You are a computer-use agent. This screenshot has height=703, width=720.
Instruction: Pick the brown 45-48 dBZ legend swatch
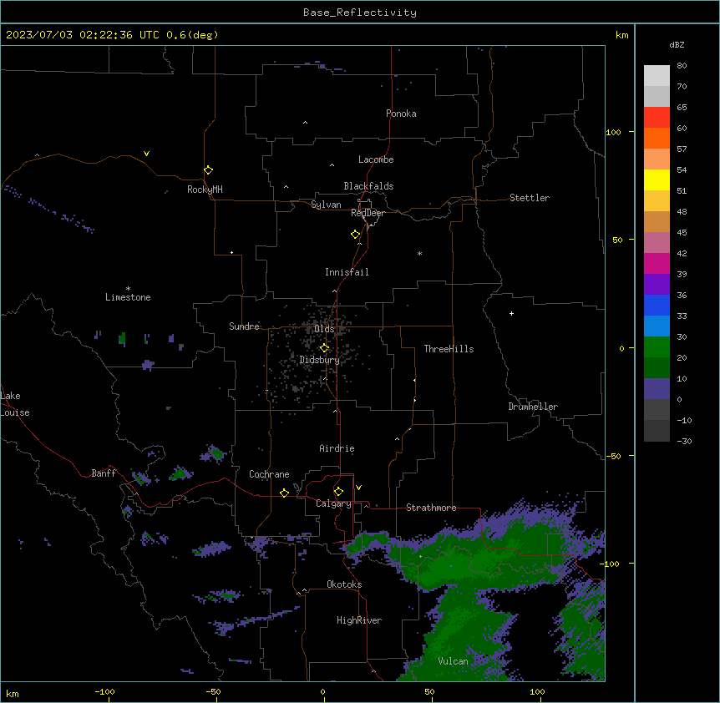tap(657, 221)
